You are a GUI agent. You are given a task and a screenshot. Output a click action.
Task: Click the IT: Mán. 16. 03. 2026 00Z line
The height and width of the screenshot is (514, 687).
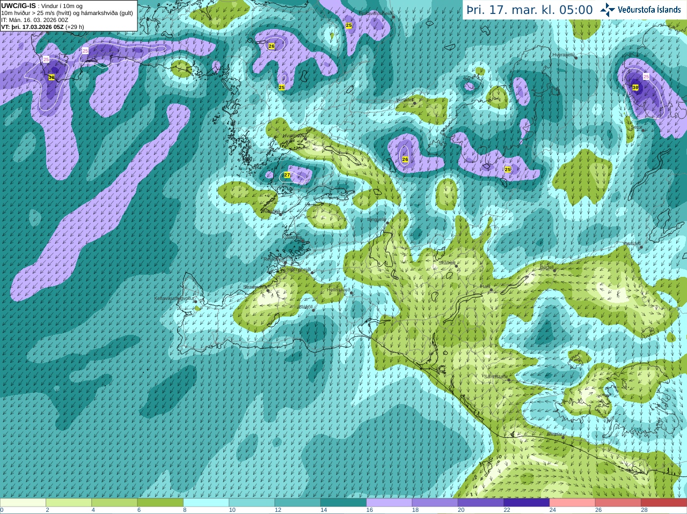pyautogui.click(x=35, y=20)
